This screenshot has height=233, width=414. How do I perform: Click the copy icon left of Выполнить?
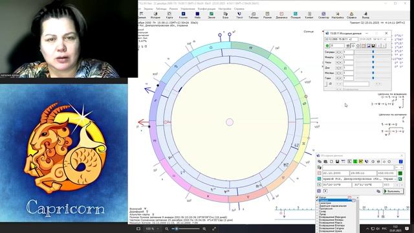(x=378, y=191)
